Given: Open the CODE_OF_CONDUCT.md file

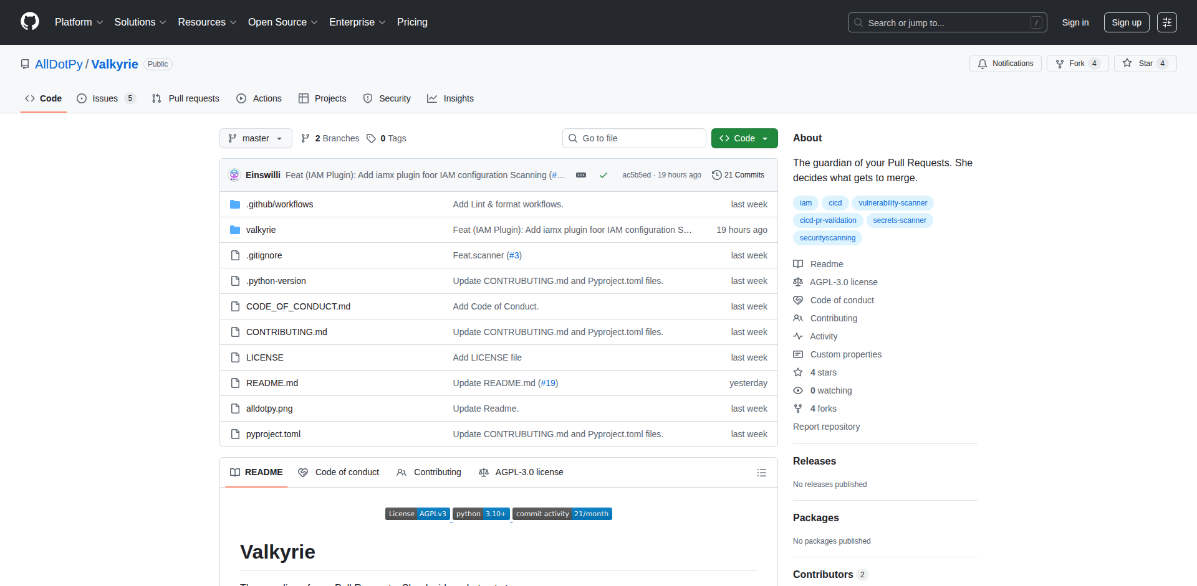Looking at the screenshot, I should pyautogui.click(x=298, y=306).
